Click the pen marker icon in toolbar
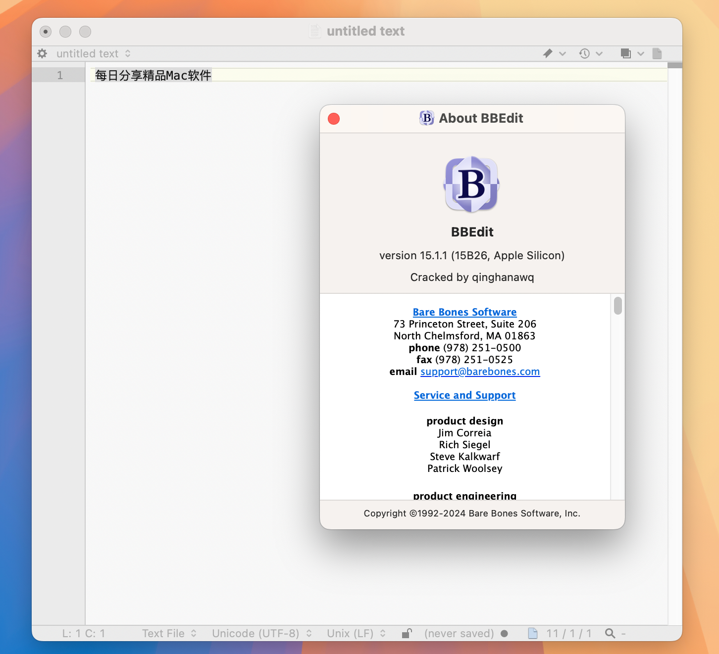This screenshot has height=654, width=719. click(x=548, y=53)
